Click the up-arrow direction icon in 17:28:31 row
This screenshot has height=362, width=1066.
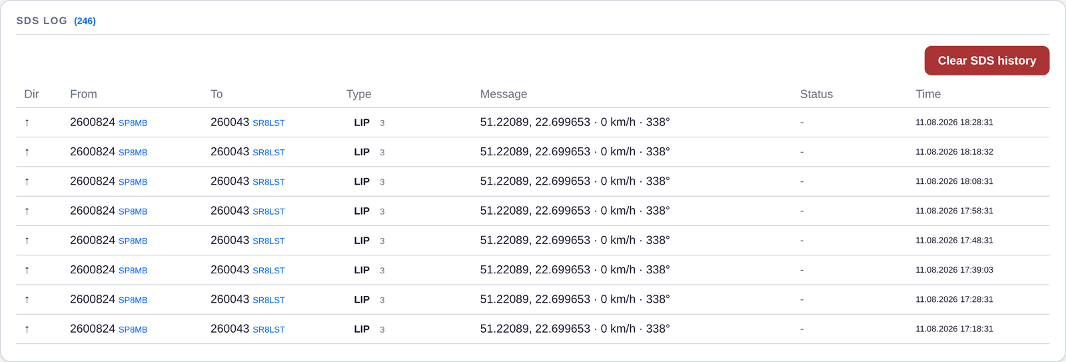click(x=27, y=299)
